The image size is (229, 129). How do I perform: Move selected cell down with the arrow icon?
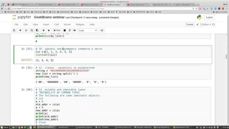pos(49,30)
